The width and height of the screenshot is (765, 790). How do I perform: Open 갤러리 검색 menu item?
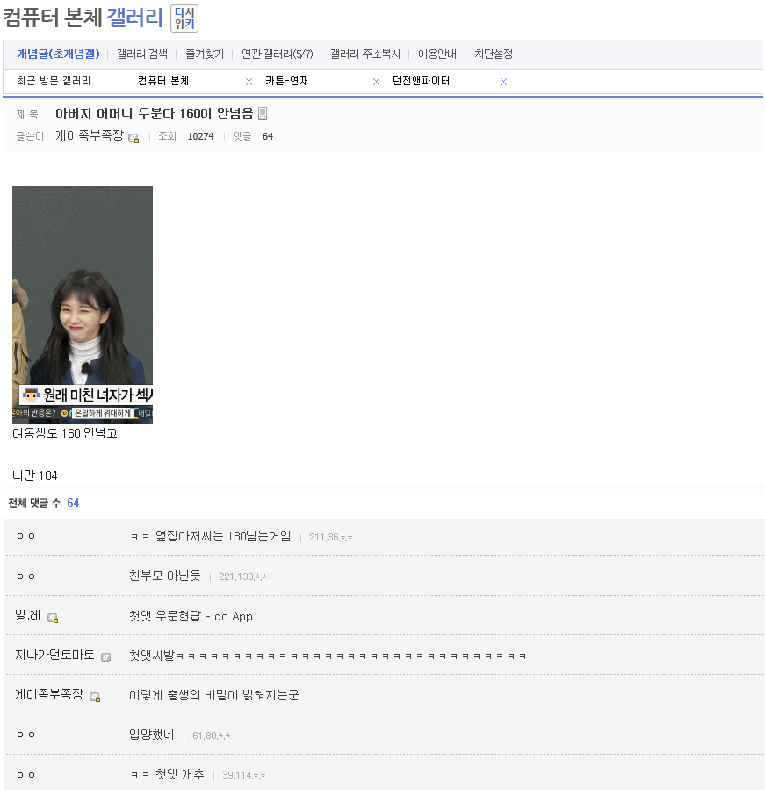coord(141,54)
